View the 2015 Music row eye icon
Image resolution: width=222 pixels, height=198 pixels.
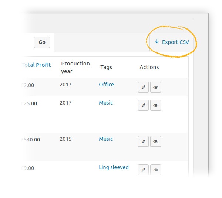(155, 141)
